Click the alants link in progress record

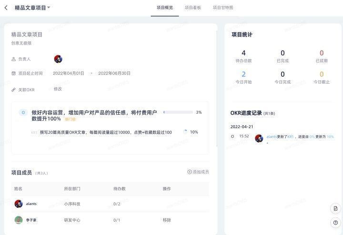(272, 137)
